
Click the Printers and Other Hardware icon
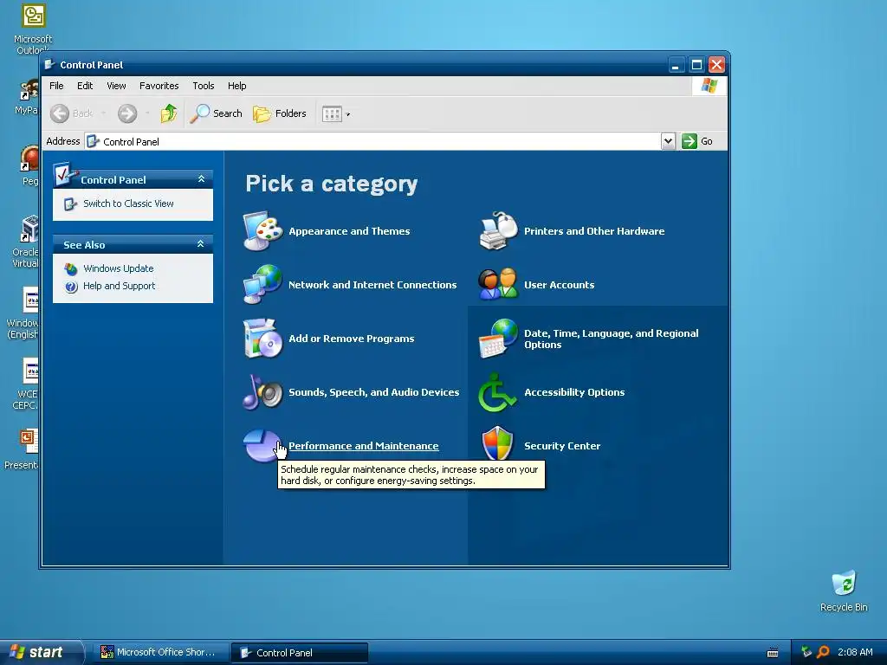pos(498,230)
